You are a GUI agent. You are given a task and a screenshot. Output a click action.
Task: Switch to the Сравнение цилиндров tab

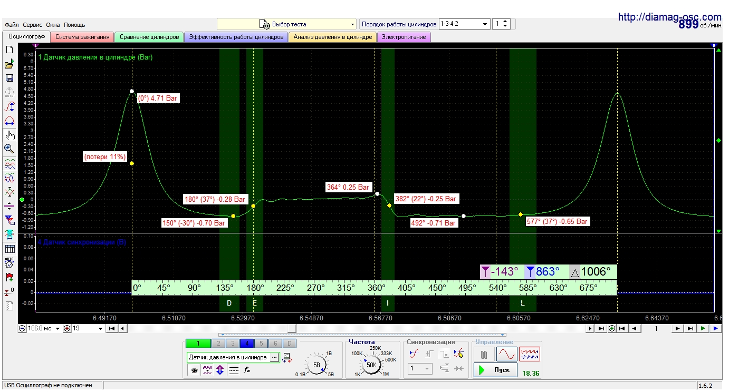(x=149, y=37)
